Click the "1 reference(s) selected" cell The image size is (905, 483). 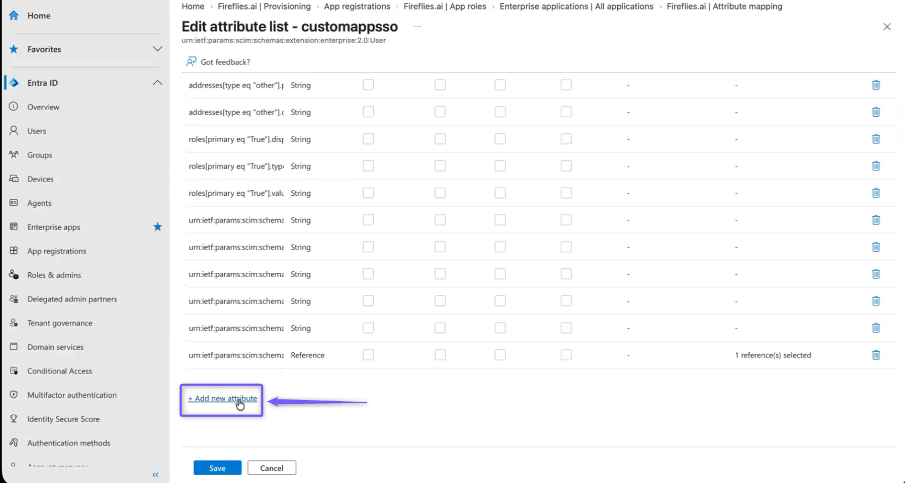pos(773,355)
